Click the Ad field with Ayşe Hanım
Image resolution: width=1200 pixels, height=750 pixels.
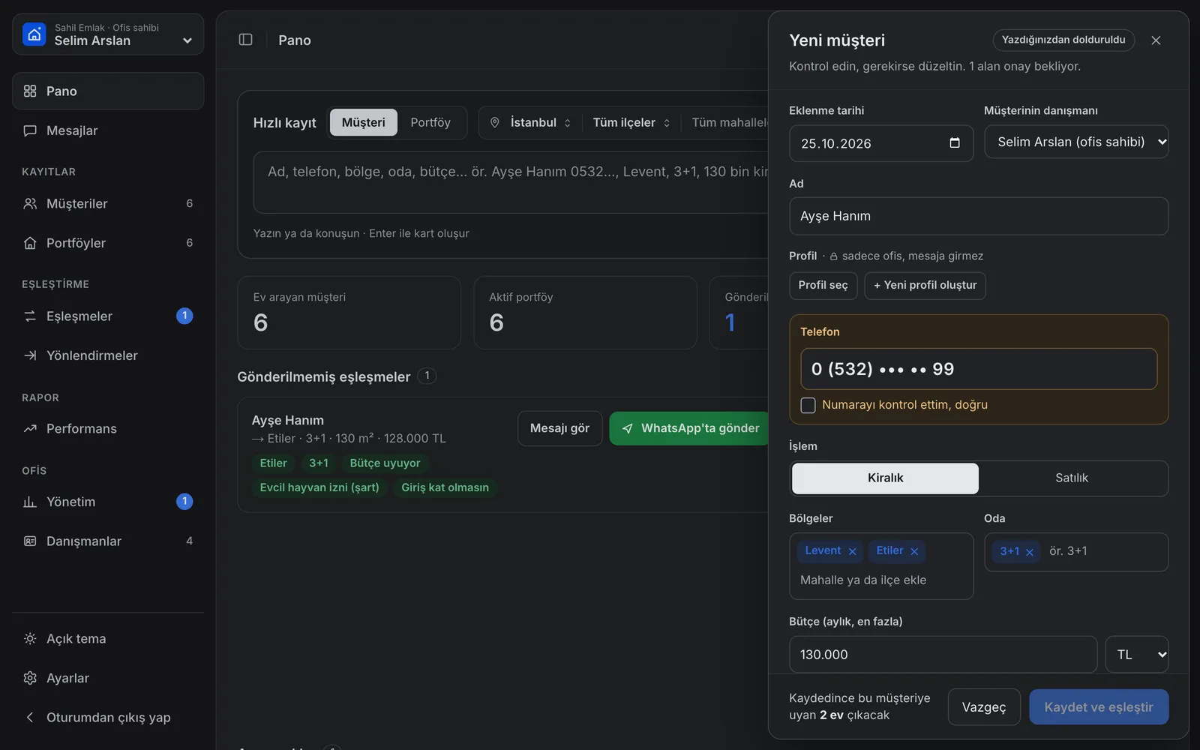[x=979, y=216]
